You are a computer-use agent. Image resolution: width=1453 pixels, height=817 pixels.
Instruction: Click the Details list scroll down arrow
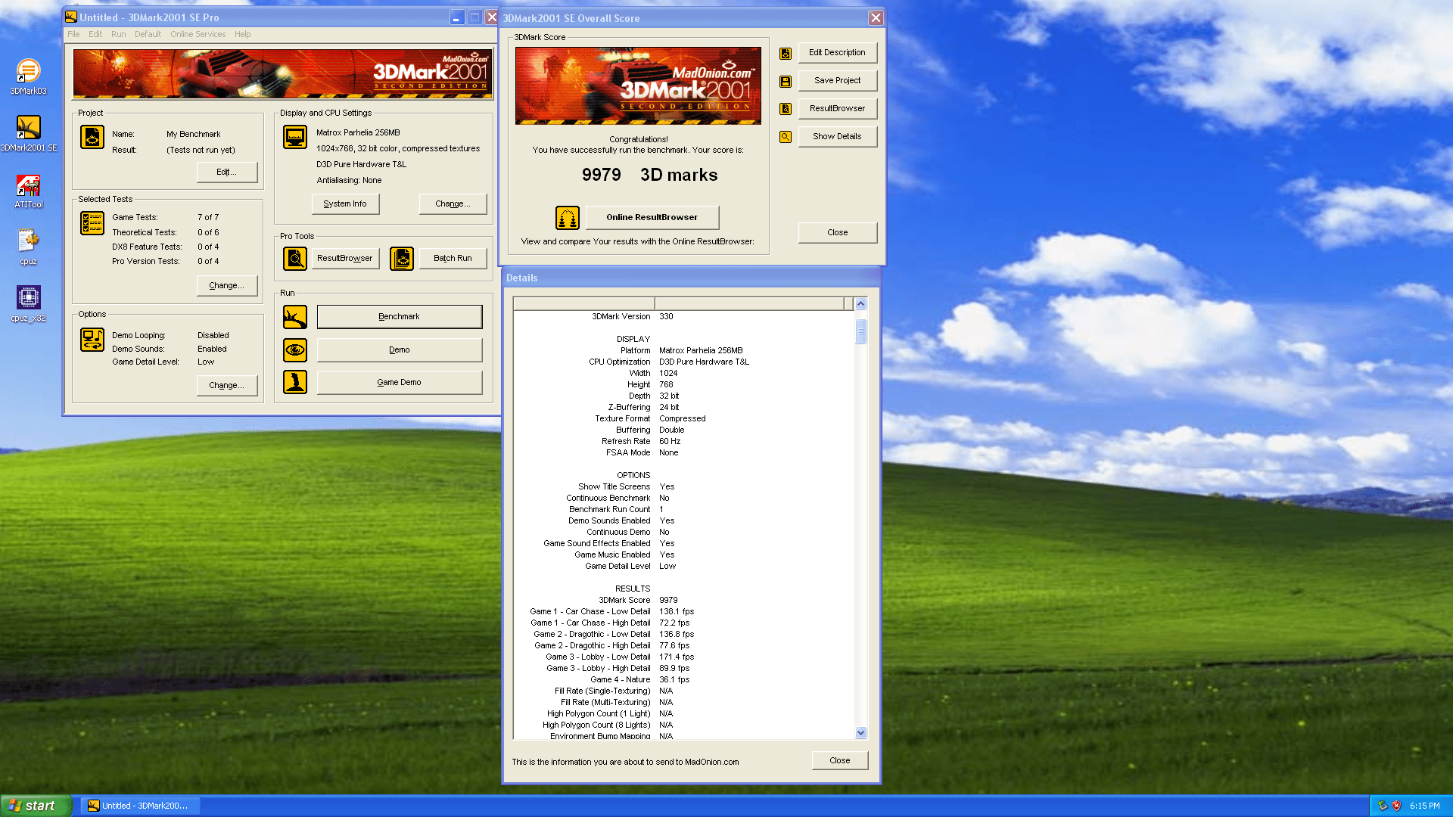(860, 732)
